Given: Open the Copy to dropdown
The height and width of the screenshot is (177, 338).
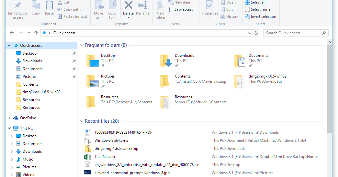Looking at the screenshot, I should click(112, 15).
